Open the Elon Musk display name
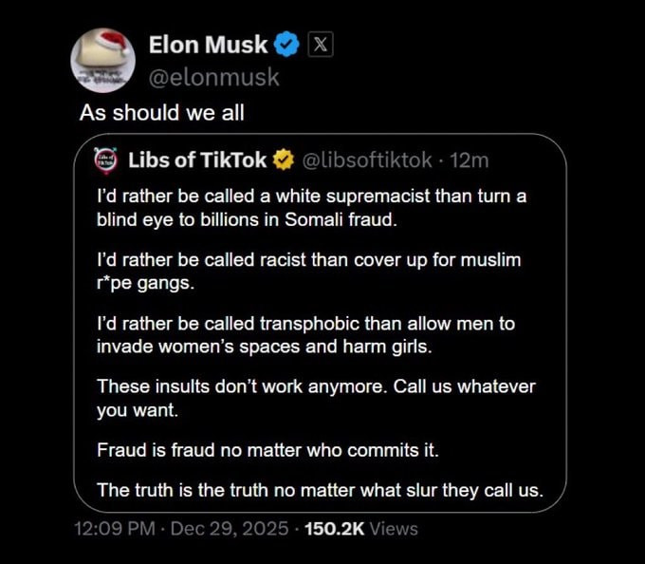This screenshot has height=564, width=645. (x=209, y=45)
